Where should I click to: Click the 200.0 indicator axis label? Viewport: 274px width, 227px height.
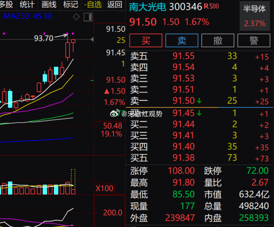[113, 213]
